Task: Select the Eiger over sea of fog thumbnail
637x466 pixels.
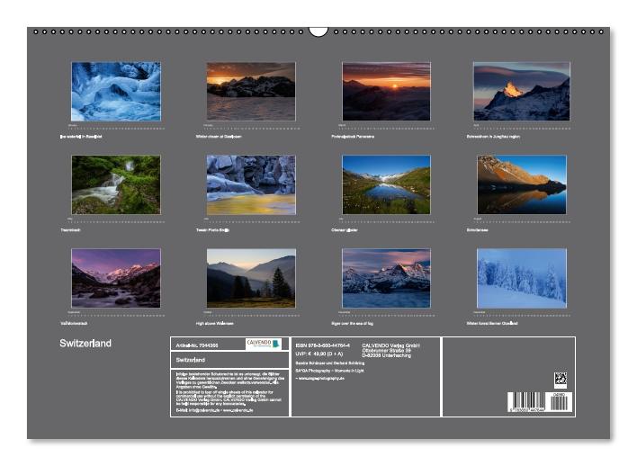Action: coord(386,278)
